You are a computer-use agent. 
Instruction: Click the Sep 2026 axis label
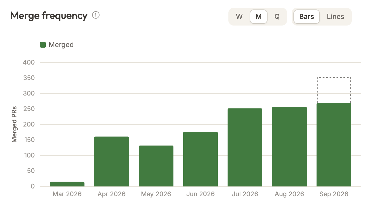click(x=334, y=194)
